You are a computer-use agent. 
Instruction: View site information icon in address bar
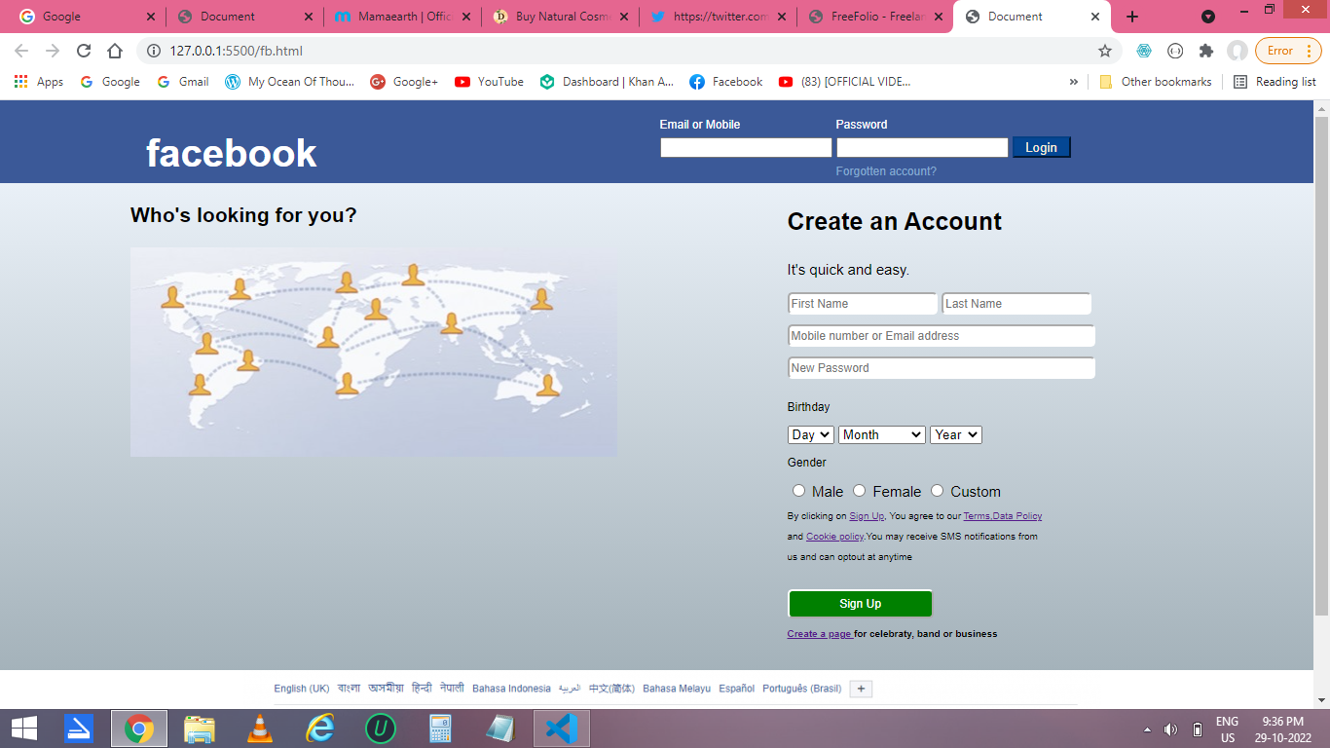tap(153, 51)
